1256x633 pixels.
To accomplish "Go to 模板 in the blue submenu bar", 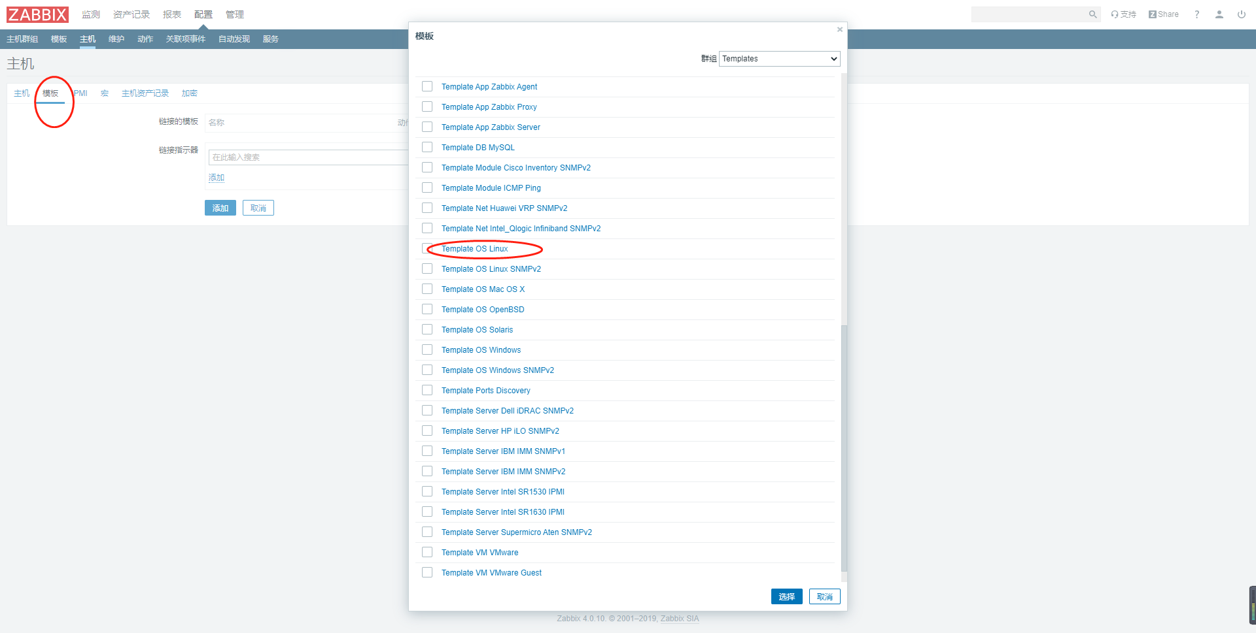I will coord(59,39).
